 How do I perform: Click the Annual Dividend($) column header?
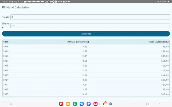pos(78,42)
